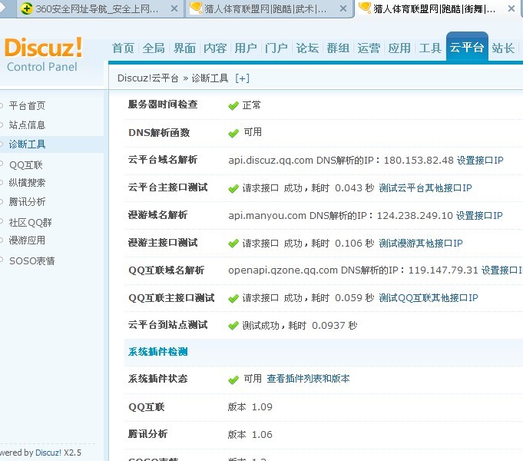Click the 系统插件检测 section header
Screen dimensions: 523x461
tap(157, 352)
